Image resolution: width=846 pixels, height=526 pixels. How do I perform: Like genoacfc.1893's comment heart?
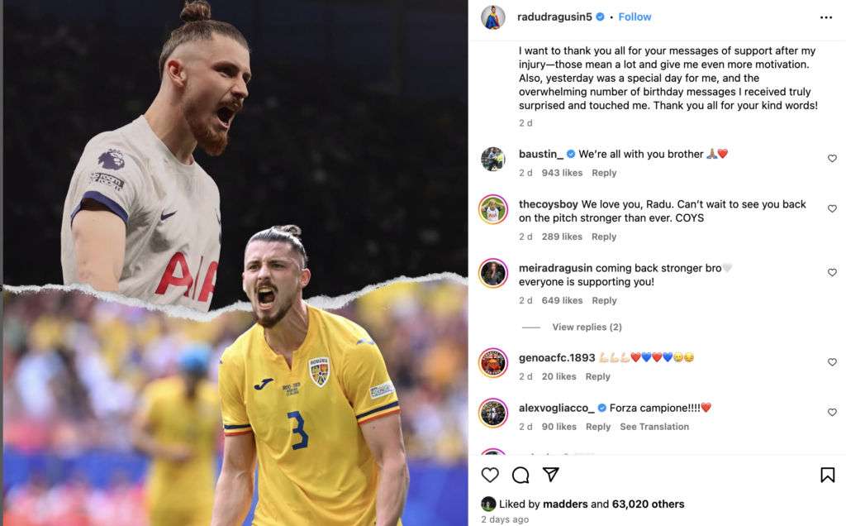click(x=832, y=361)
